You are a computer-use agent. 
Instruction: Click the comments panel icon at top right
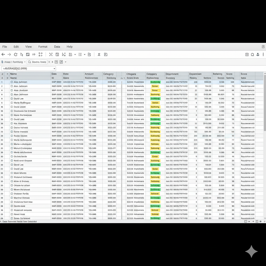tap(247, 55)
